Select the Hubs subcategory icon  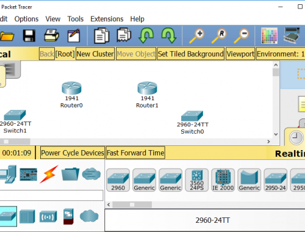(x=27, y=216)
